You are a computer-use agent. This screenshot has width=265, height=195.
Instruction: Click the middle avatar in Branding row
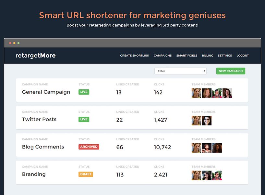click(207, 175)
